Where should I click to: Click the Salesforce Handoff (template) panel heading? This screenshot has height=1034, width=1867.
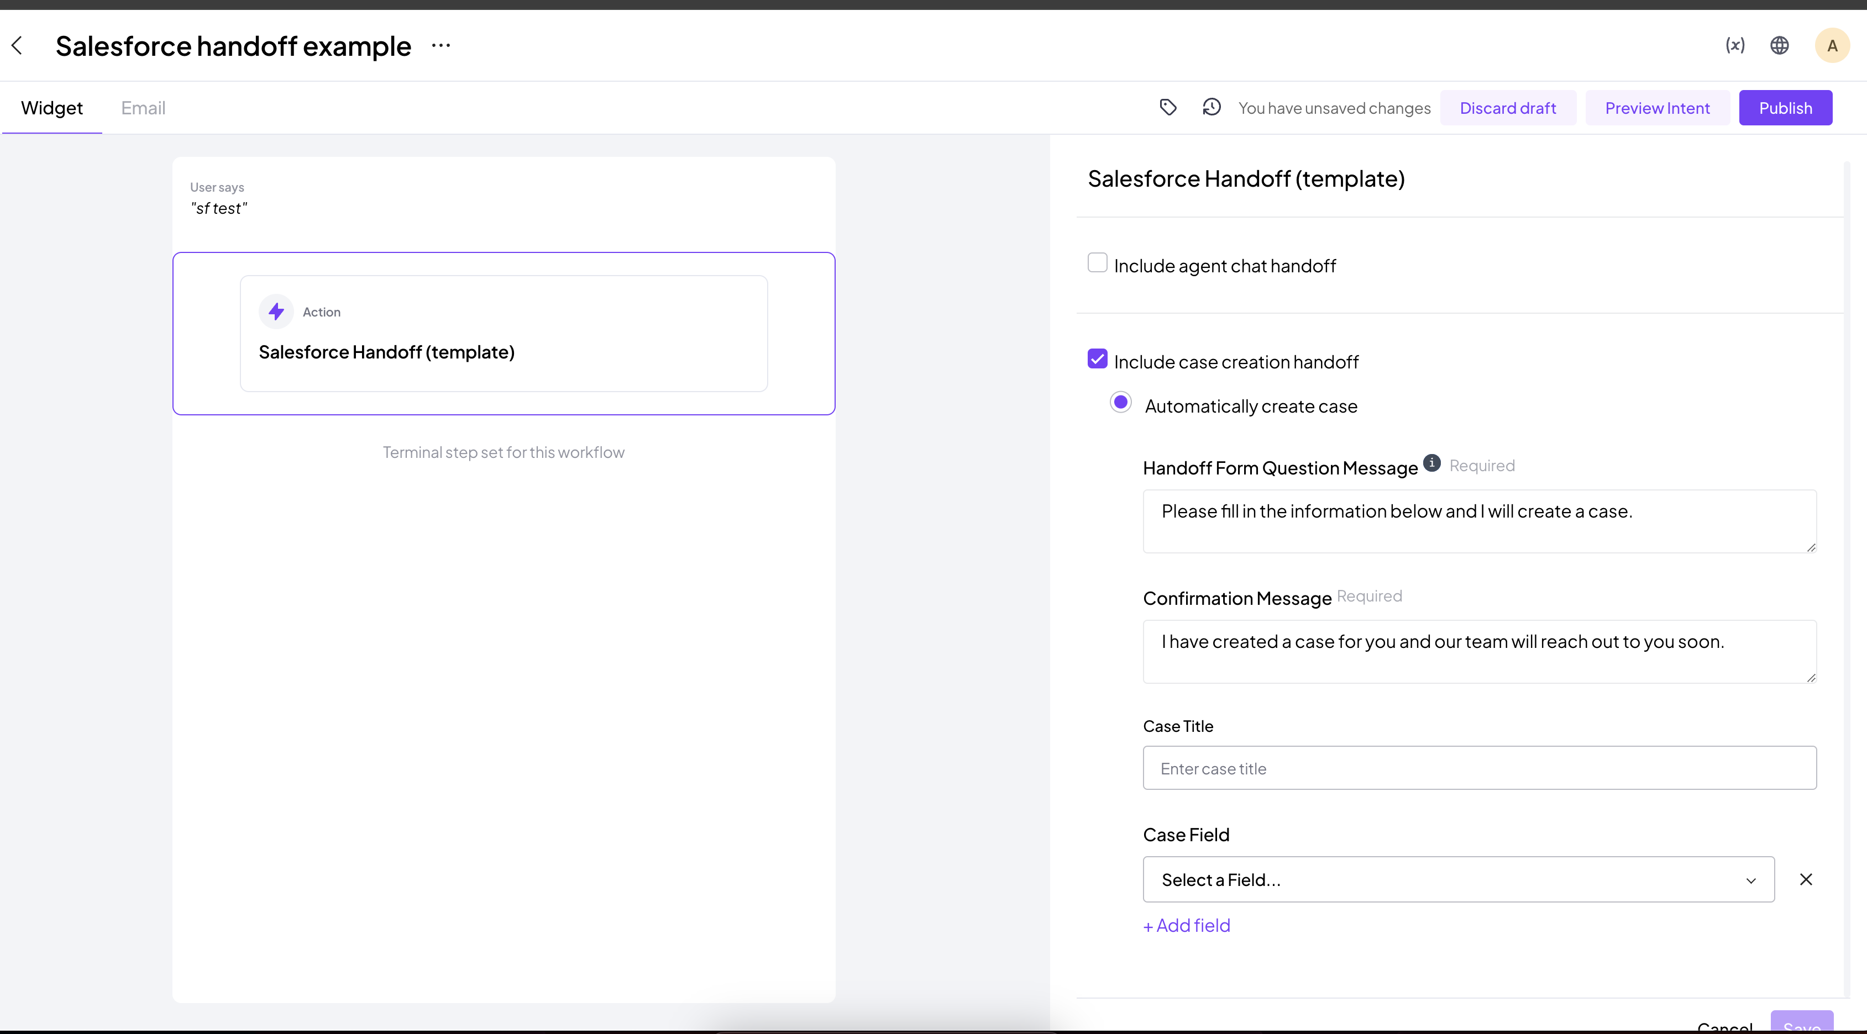[1246, 179]
